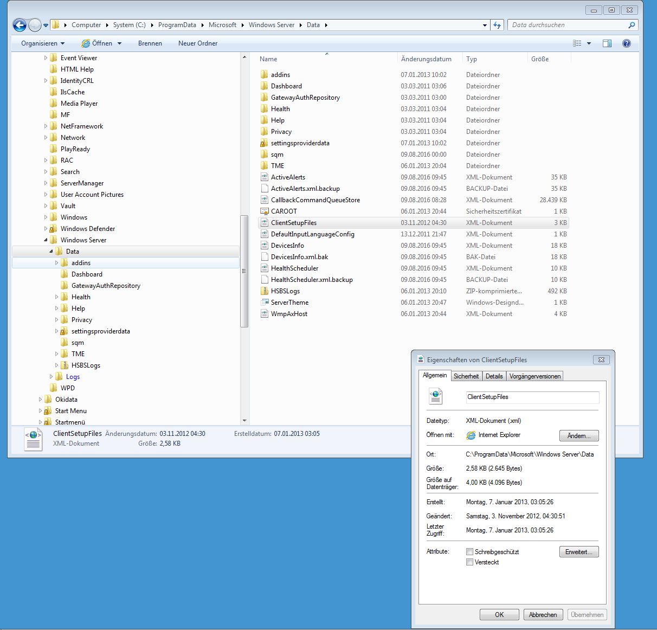Open the Organisieren dropdown menu
Viewport: 657px width, 630px height.
[43, 43]
